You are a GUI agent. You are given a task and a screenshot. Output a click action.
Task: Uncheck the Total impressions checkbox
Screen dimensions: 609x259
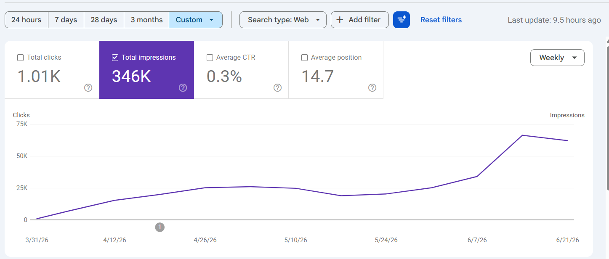[115, 58]
